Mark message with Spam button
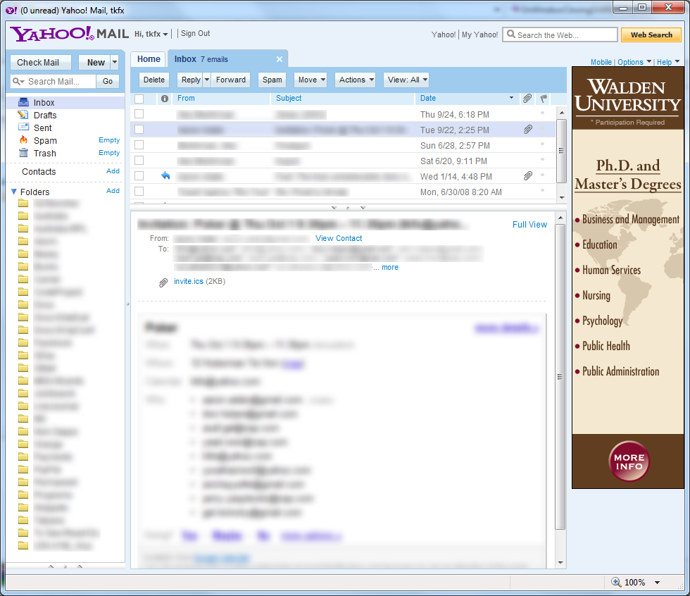Screen dimensions: 690x596 pos(272,80)
